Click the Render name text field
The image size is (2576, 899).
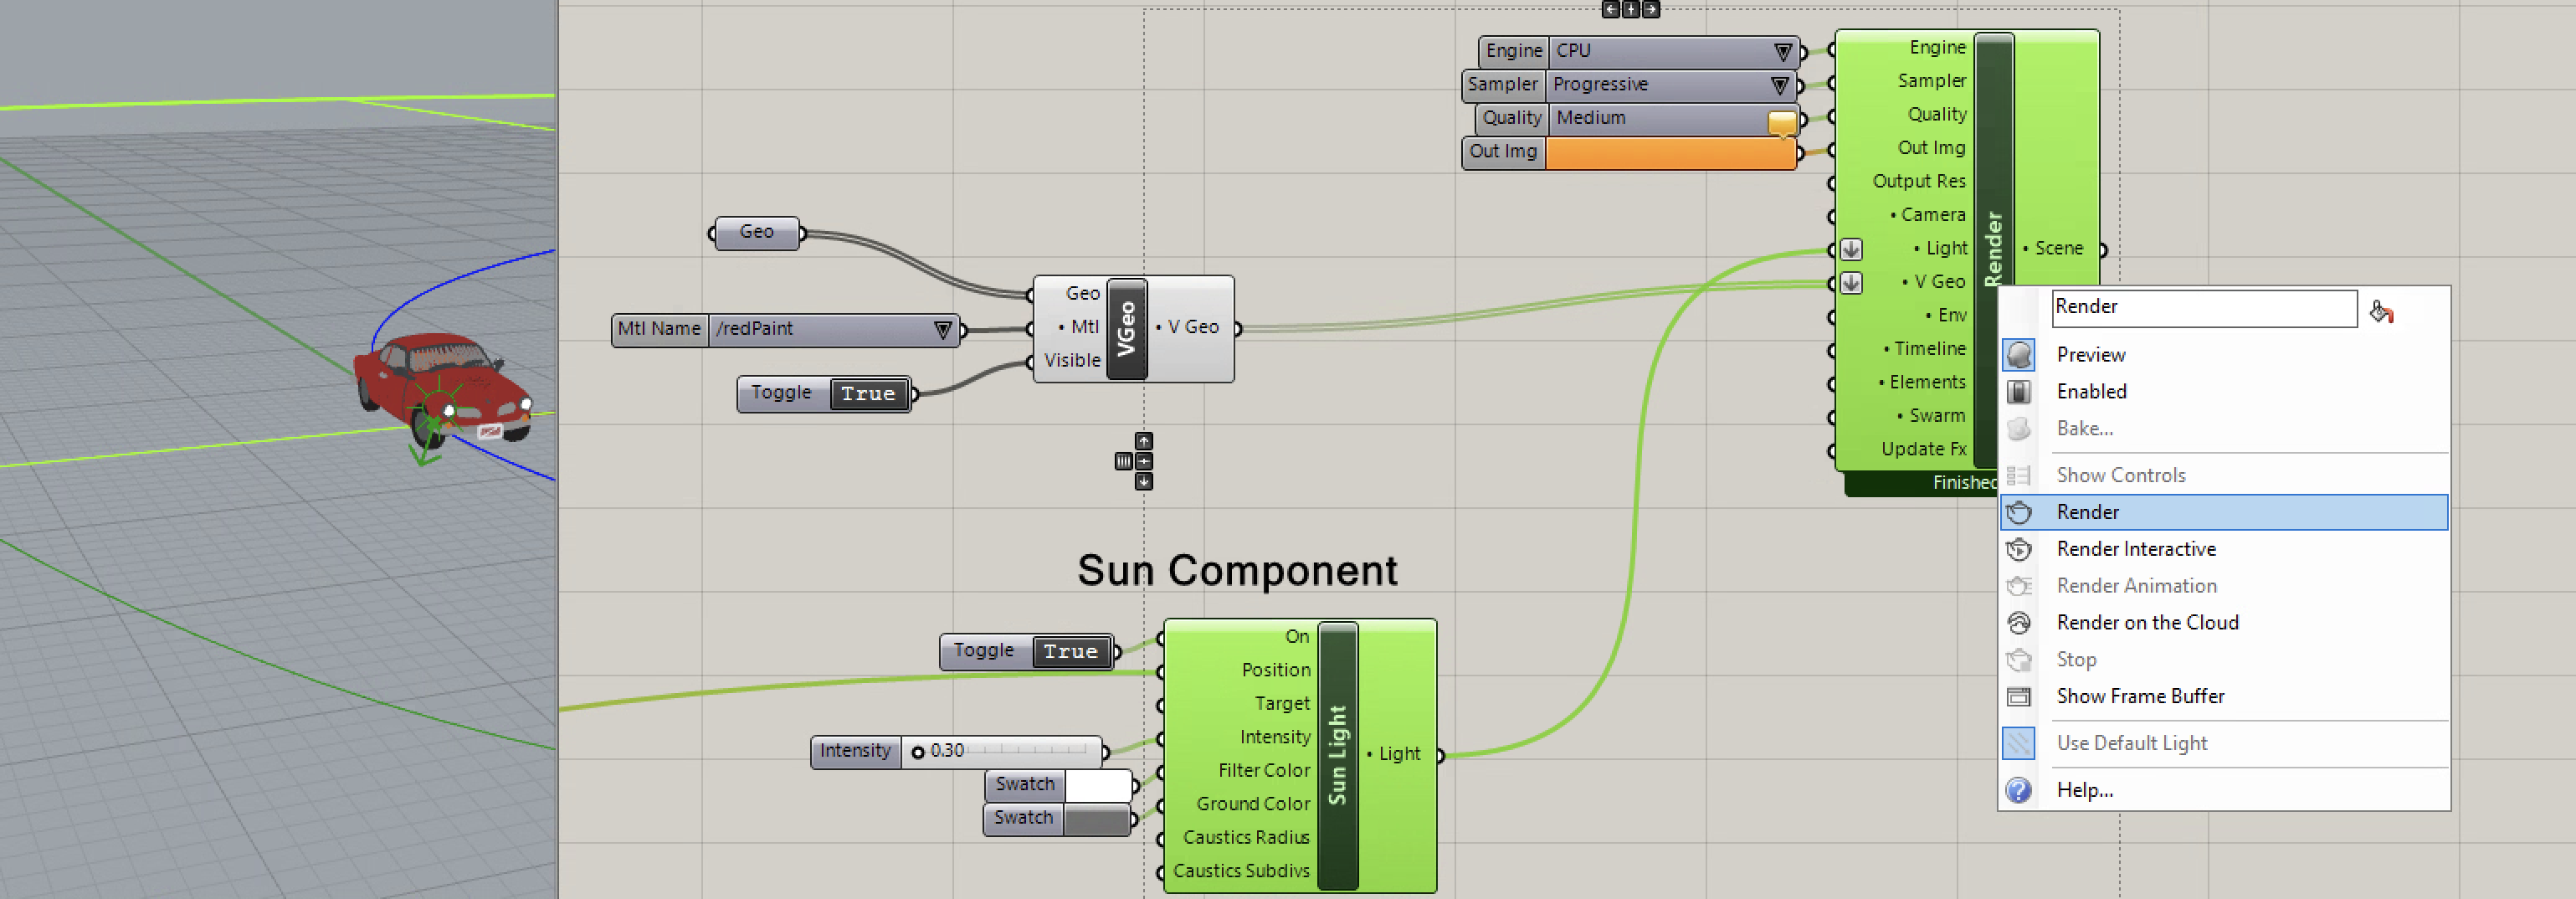tap(2203, 308)
